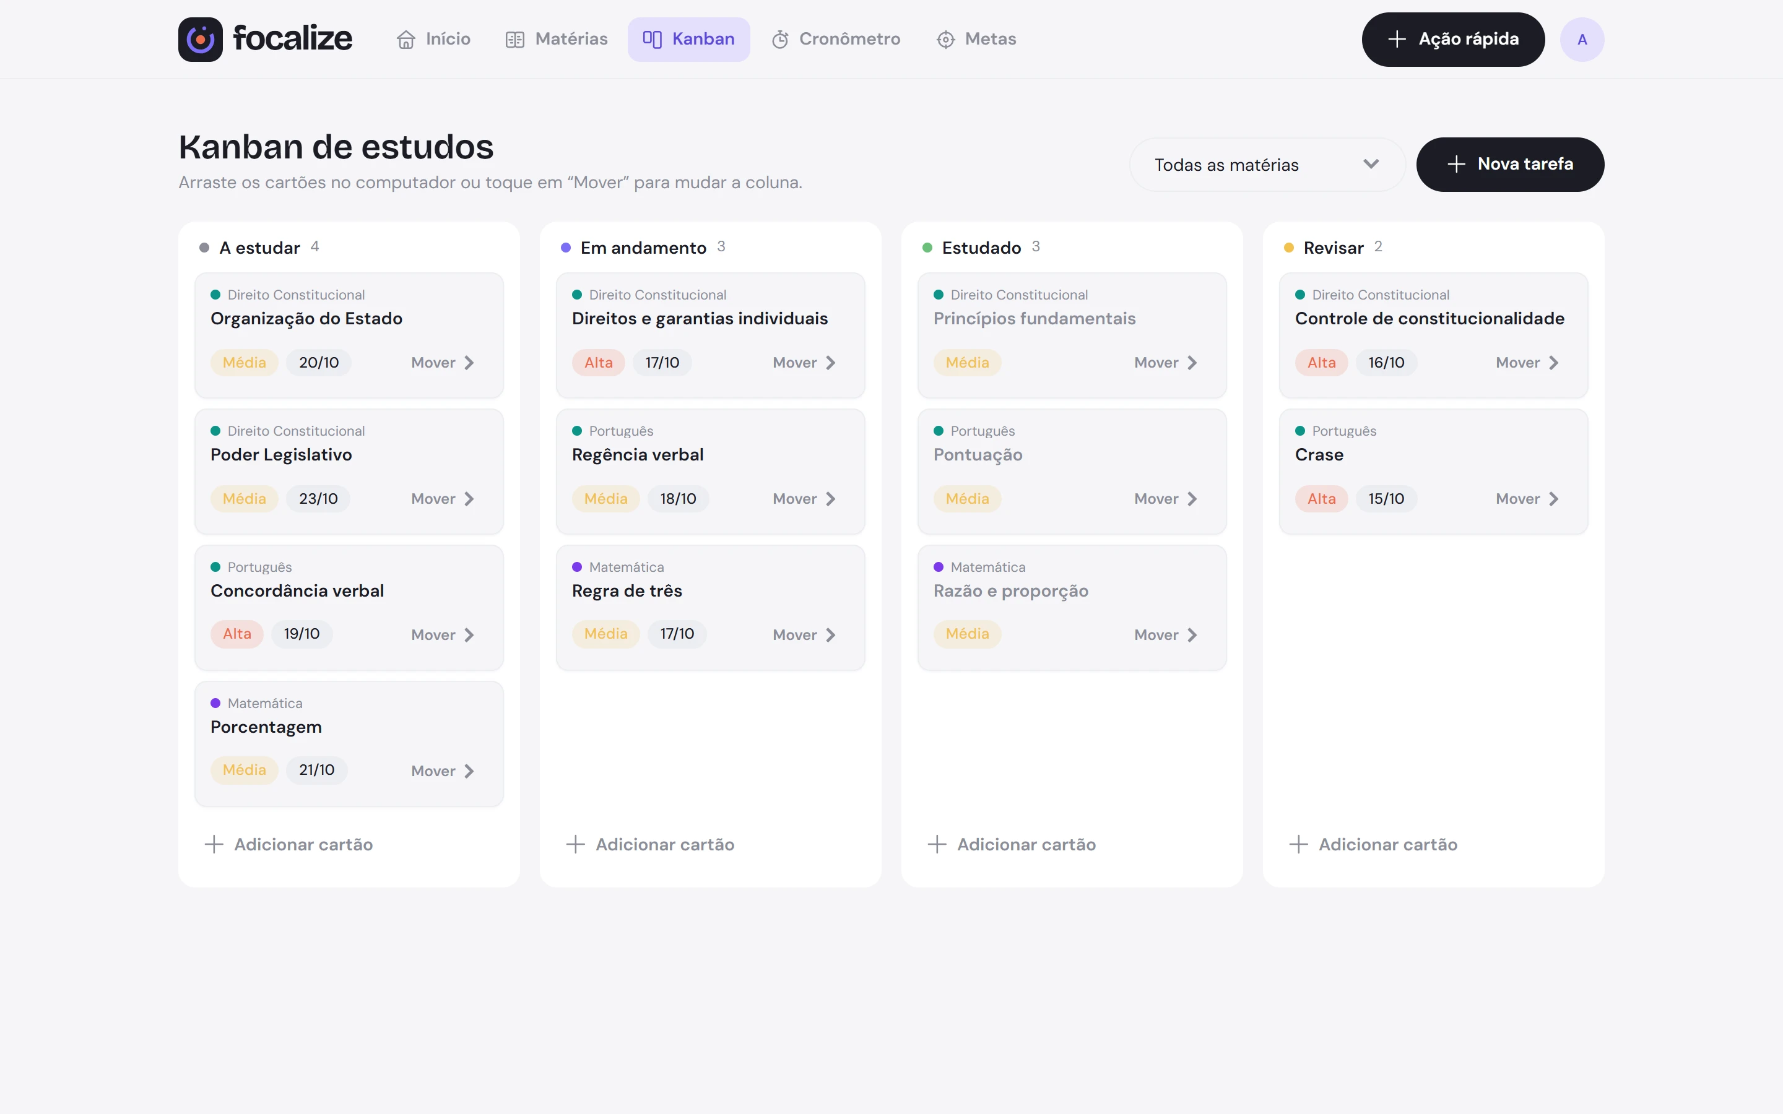The height and width of the screenshot is (1114, 1783).
Task: Click Mover on Princípios fundamentais card
Action: 1166,363
